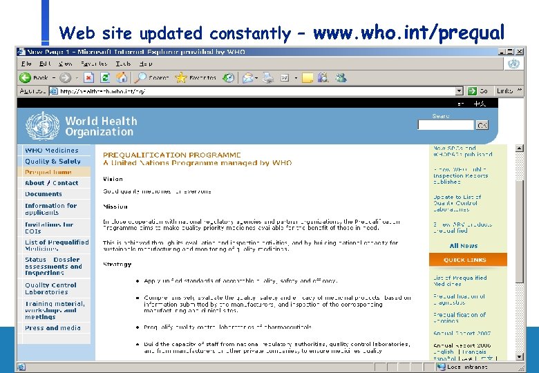Open Forward button history dropdown arrow
This screenshot has height=373, width=539.
77,78
